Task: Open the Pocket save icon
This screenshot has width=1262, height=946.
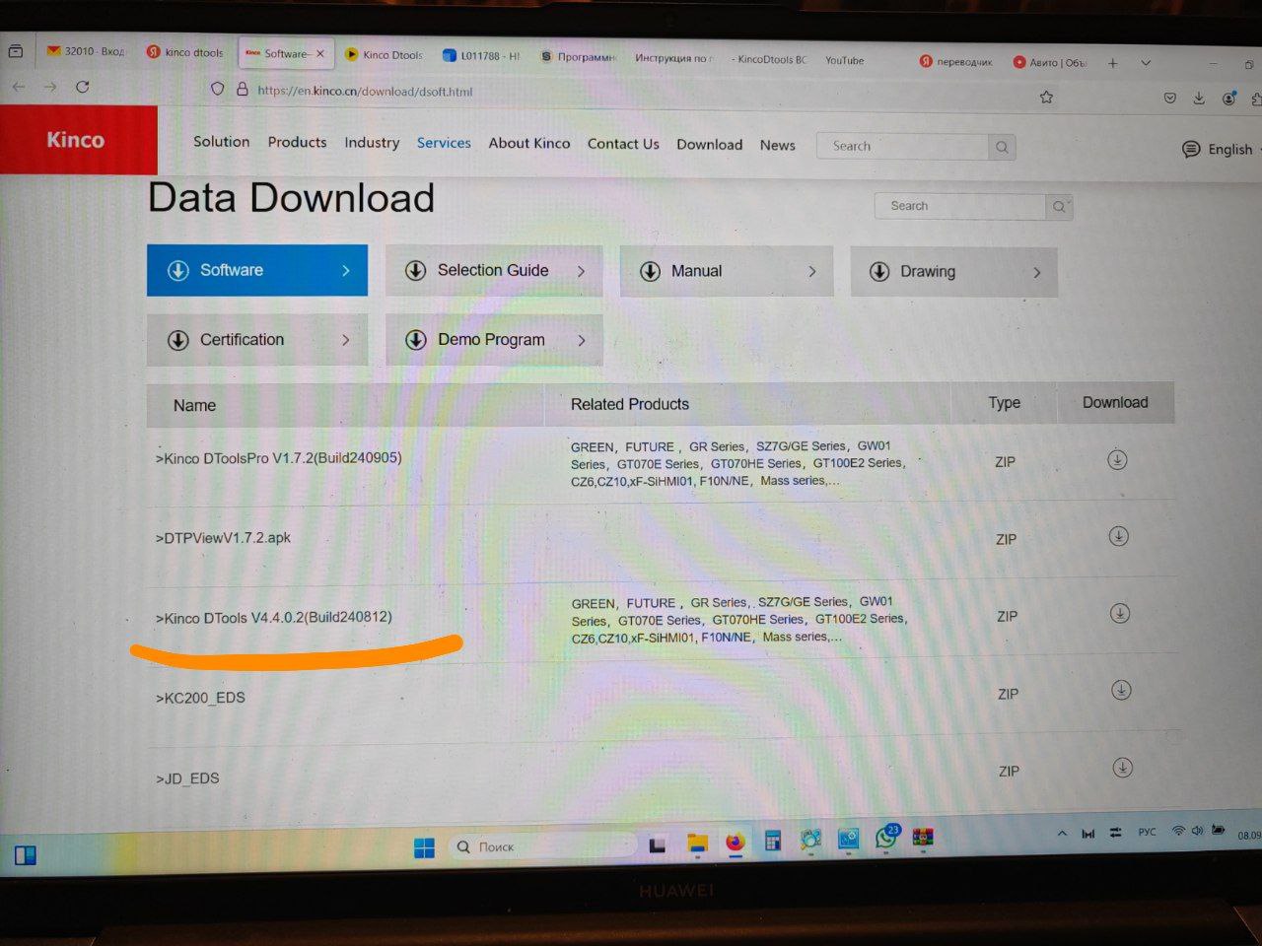Action: [x=1170, y=98]
